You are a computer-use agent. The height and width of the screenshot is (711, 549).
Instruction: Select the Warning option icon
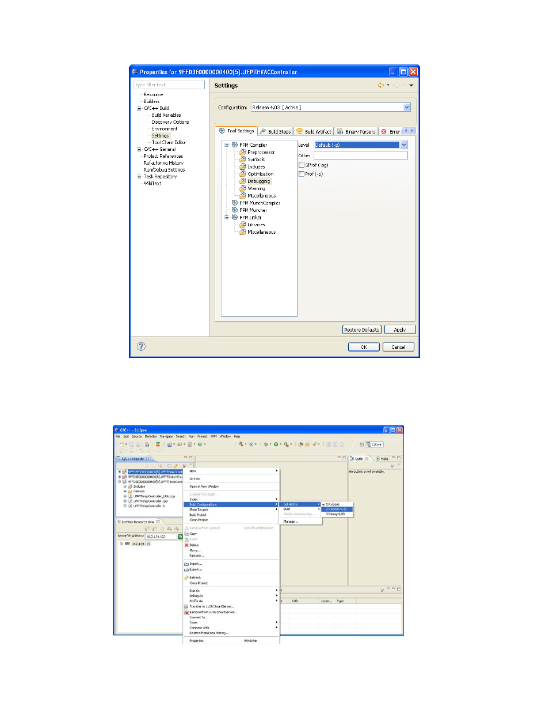[243, 188]
